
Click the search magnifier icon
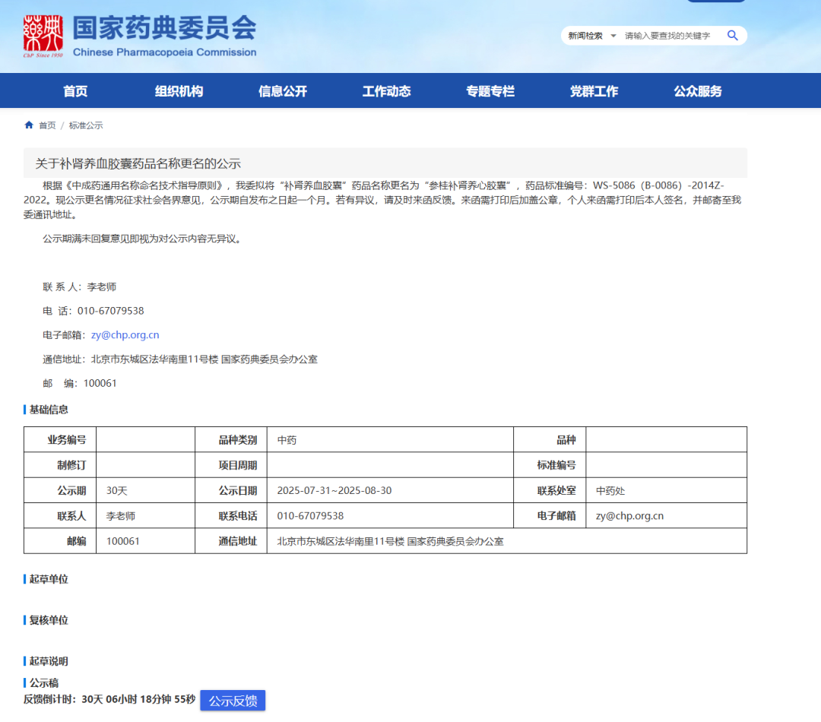pyautogui.click(x=732, y=35)
